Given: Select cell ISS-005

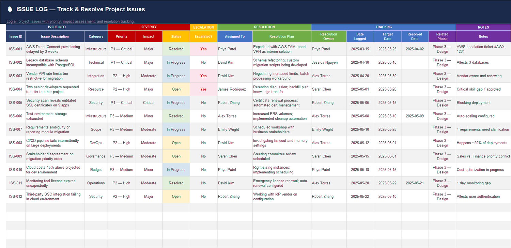Looking at the screenshot, I should (16, 103).
